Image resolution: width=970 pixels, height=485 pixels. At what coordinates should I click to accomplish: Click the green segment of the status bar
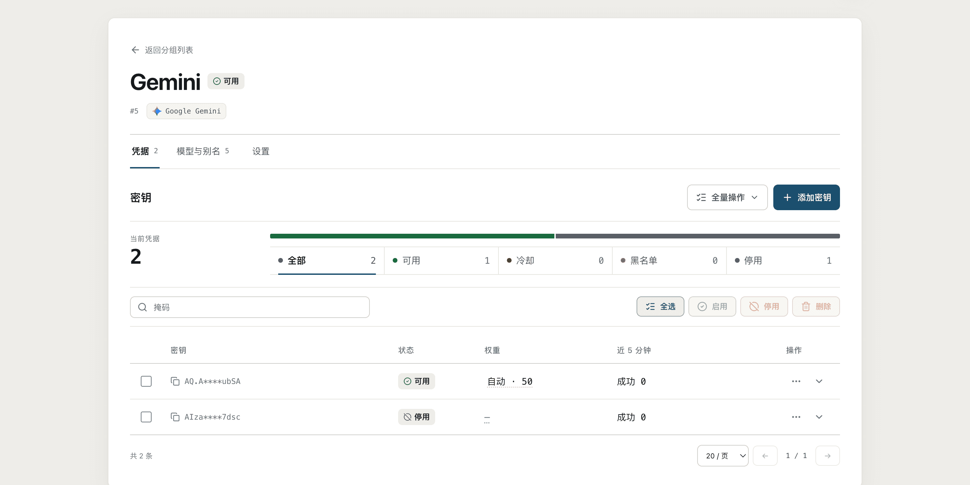click(x=412, y=236)
